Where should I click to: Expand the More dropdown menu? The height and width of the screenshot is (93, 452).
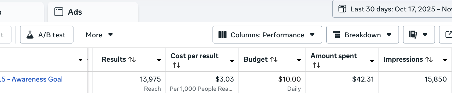pos(99,35)
